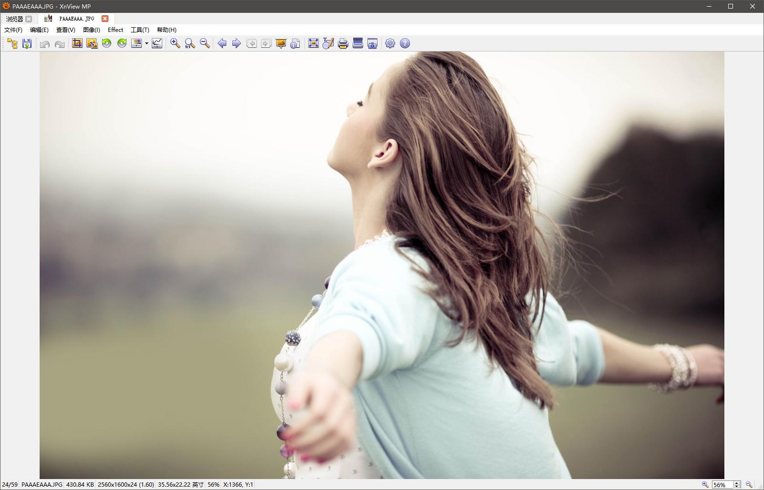Click the Crop tool icon

click(x=77, y=43)
